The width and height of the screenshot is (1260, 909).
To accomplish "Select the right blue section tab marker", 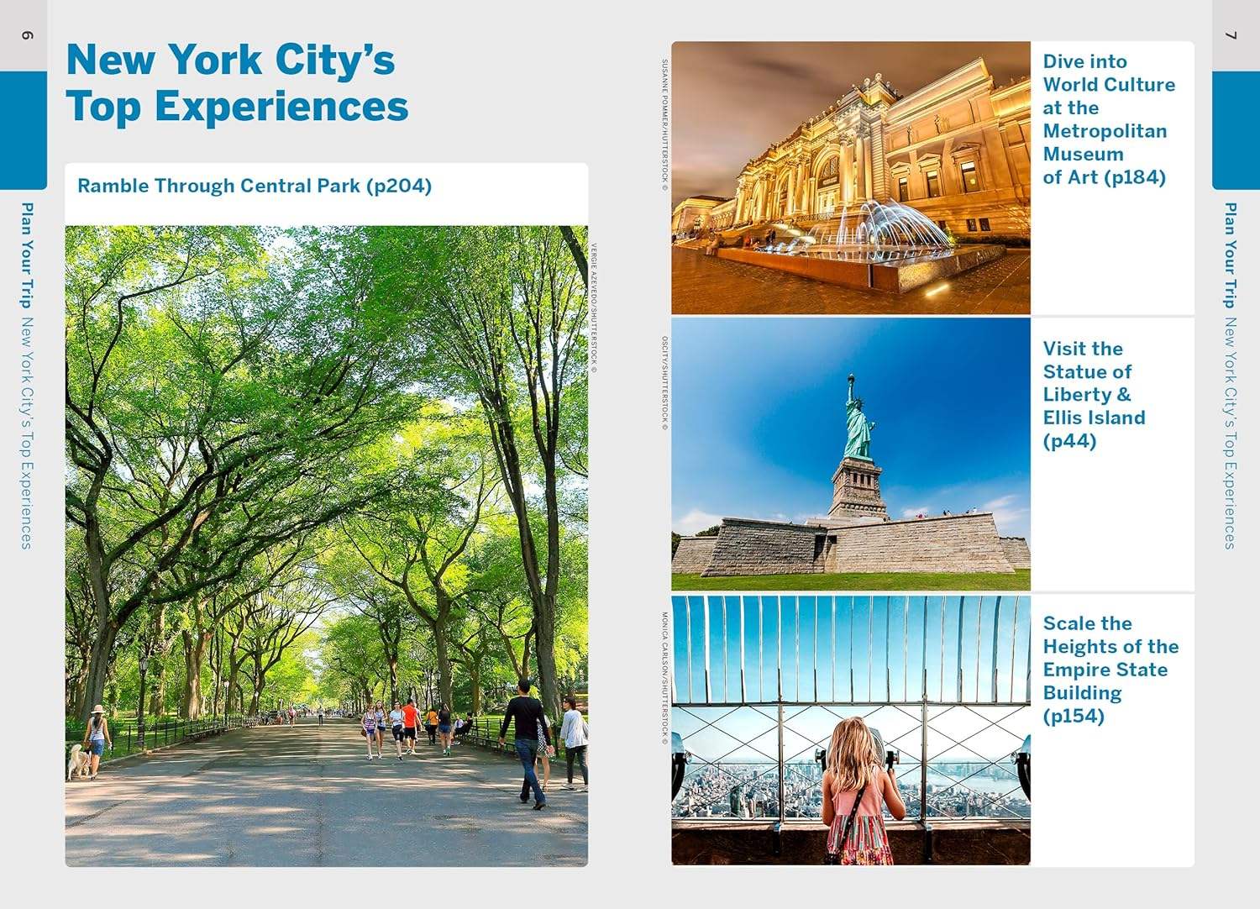I will (x=1235, y=129).
